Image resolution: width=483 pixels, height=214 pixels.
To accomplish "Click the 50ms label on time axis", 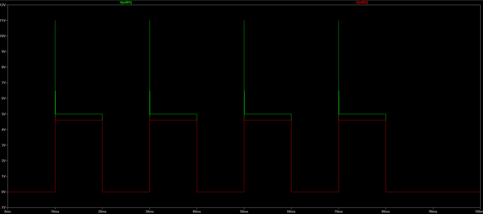I will point(244,211).
